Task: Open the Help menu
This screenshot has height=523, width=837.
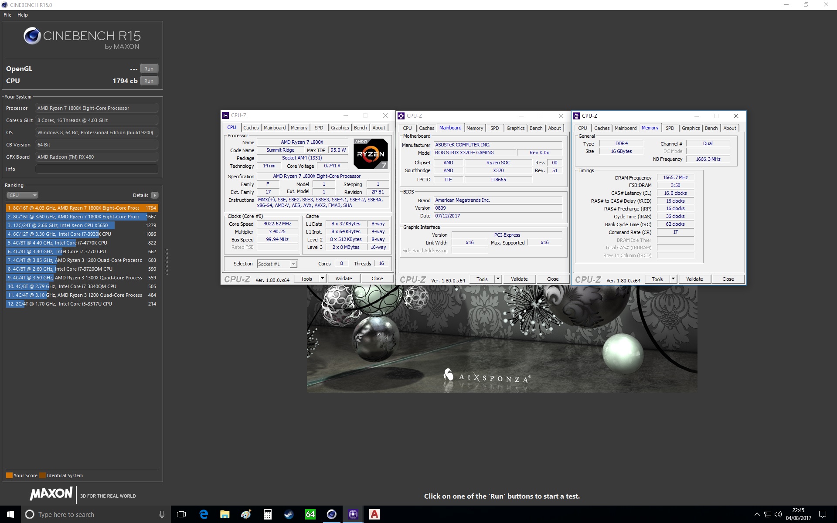Action: pos(23,15)
